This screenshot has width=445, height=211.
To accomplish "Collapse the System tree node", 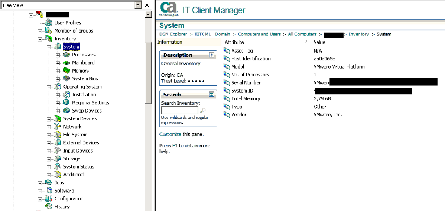I will [49, 47].
